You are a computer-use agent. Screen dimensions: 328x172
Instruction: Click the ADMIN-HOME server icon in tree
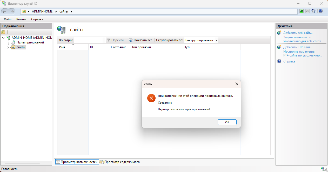(x=9, y=38)
